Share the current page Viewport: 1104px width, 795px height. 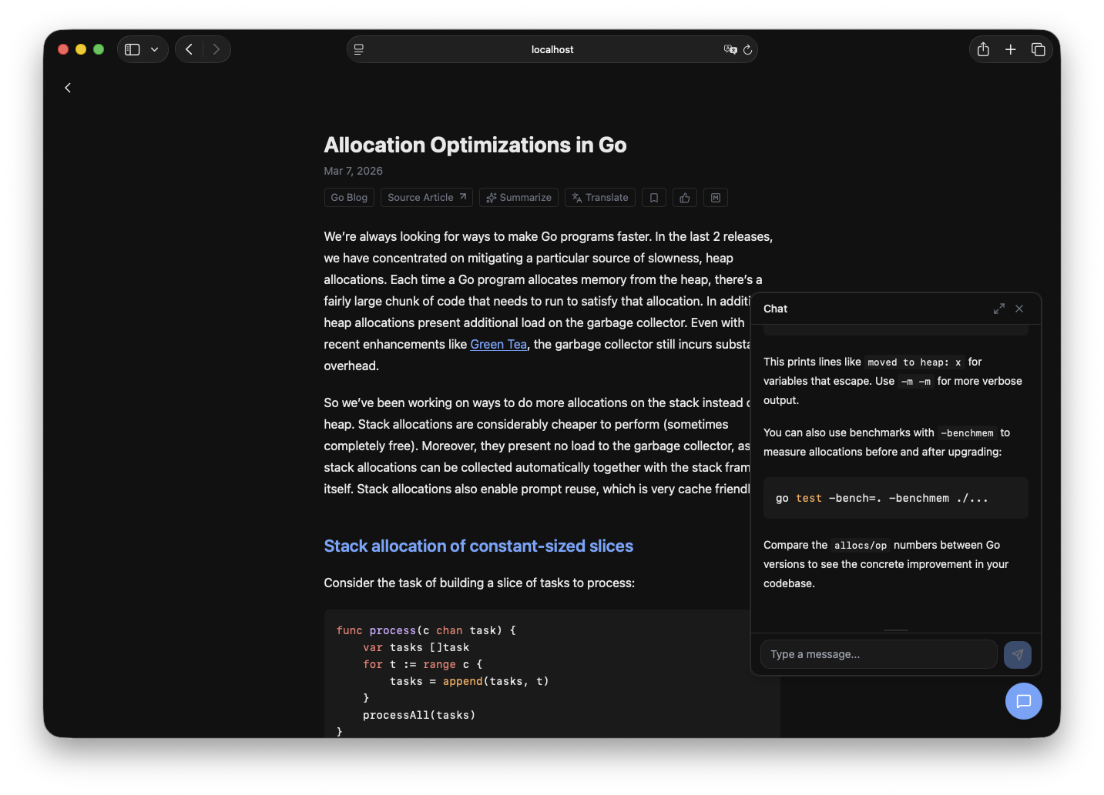(x=983, y=48)
